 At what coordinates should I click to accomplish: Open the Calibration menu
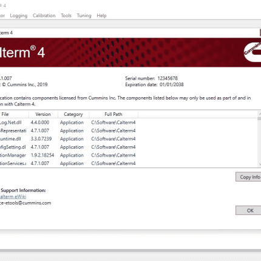pyautogui.click(x=44, y=16)
